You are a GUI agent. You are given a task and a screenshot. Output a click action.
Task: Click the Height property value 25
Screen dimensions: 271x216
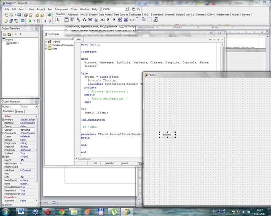tap(27, 160)
